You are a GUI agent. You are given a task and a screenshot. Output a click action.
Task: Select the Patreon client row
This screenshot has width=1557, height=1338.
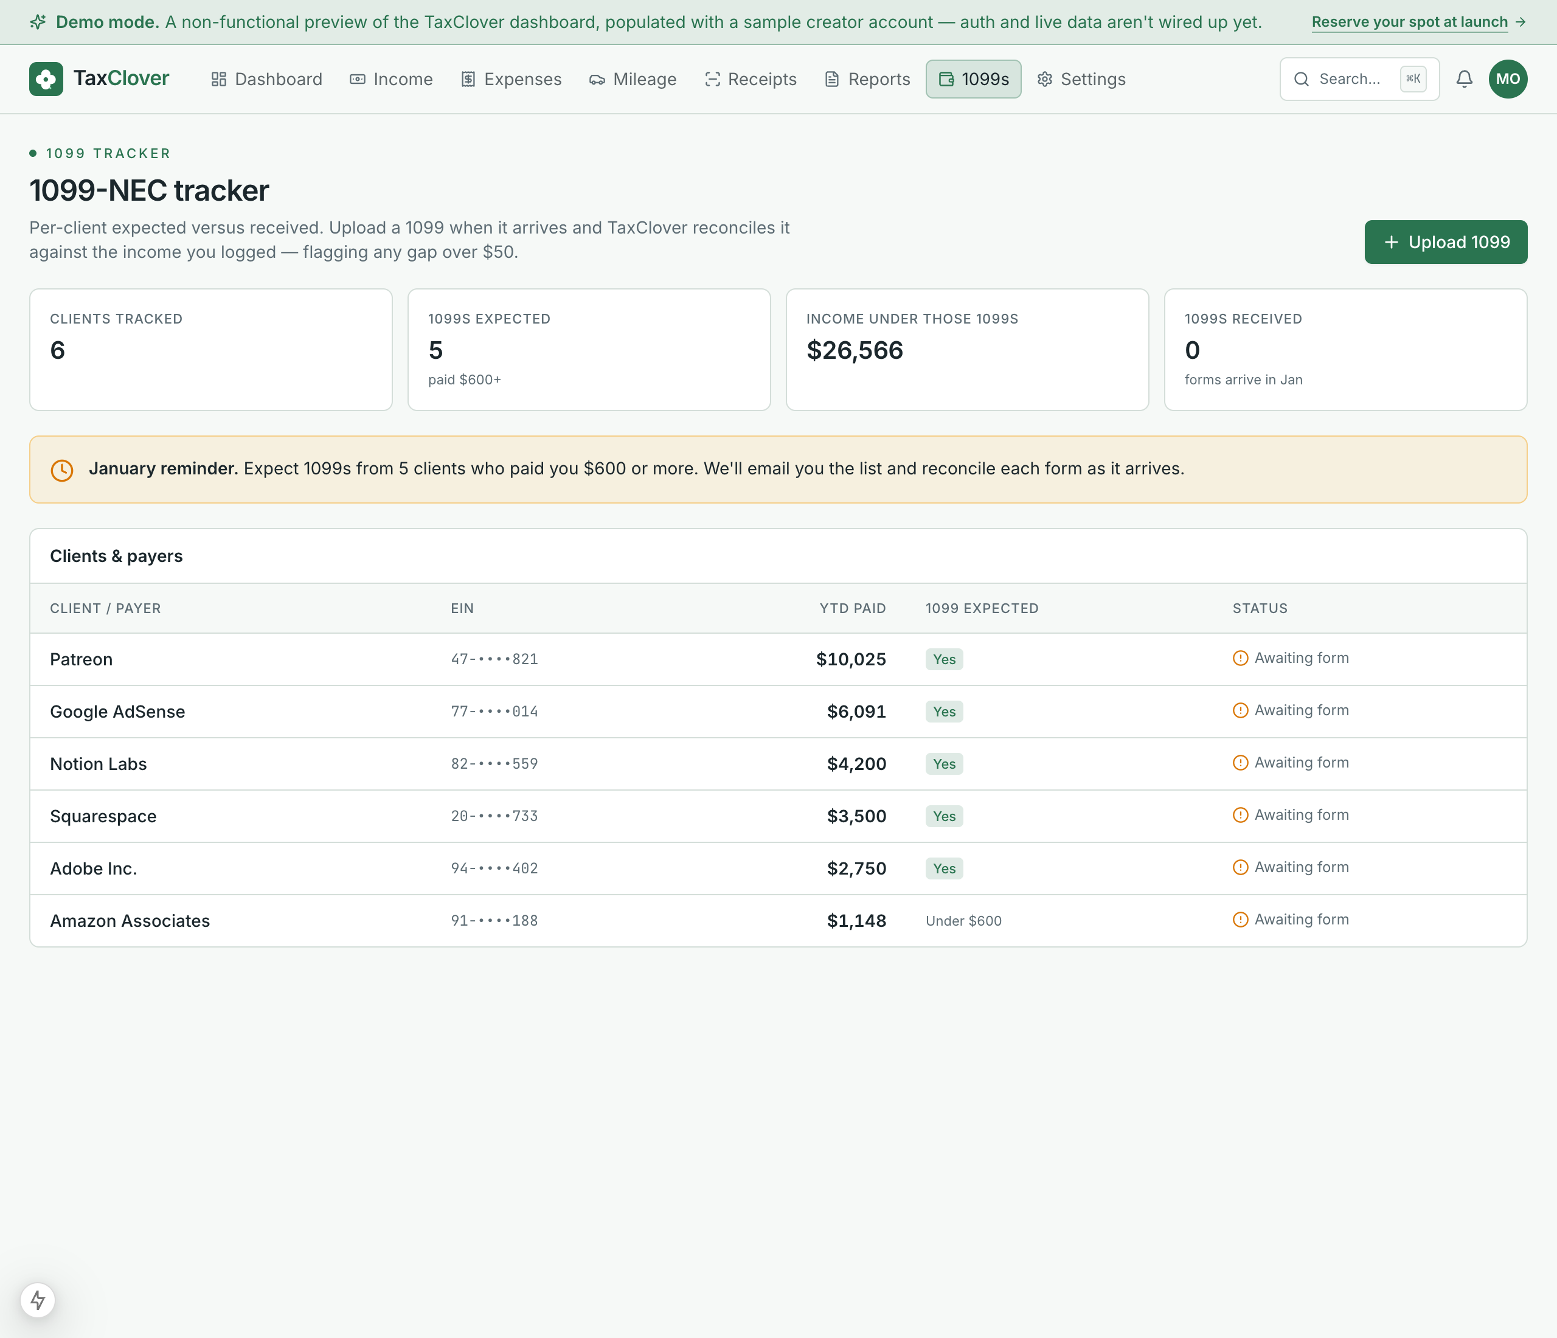tap(778, 659)
